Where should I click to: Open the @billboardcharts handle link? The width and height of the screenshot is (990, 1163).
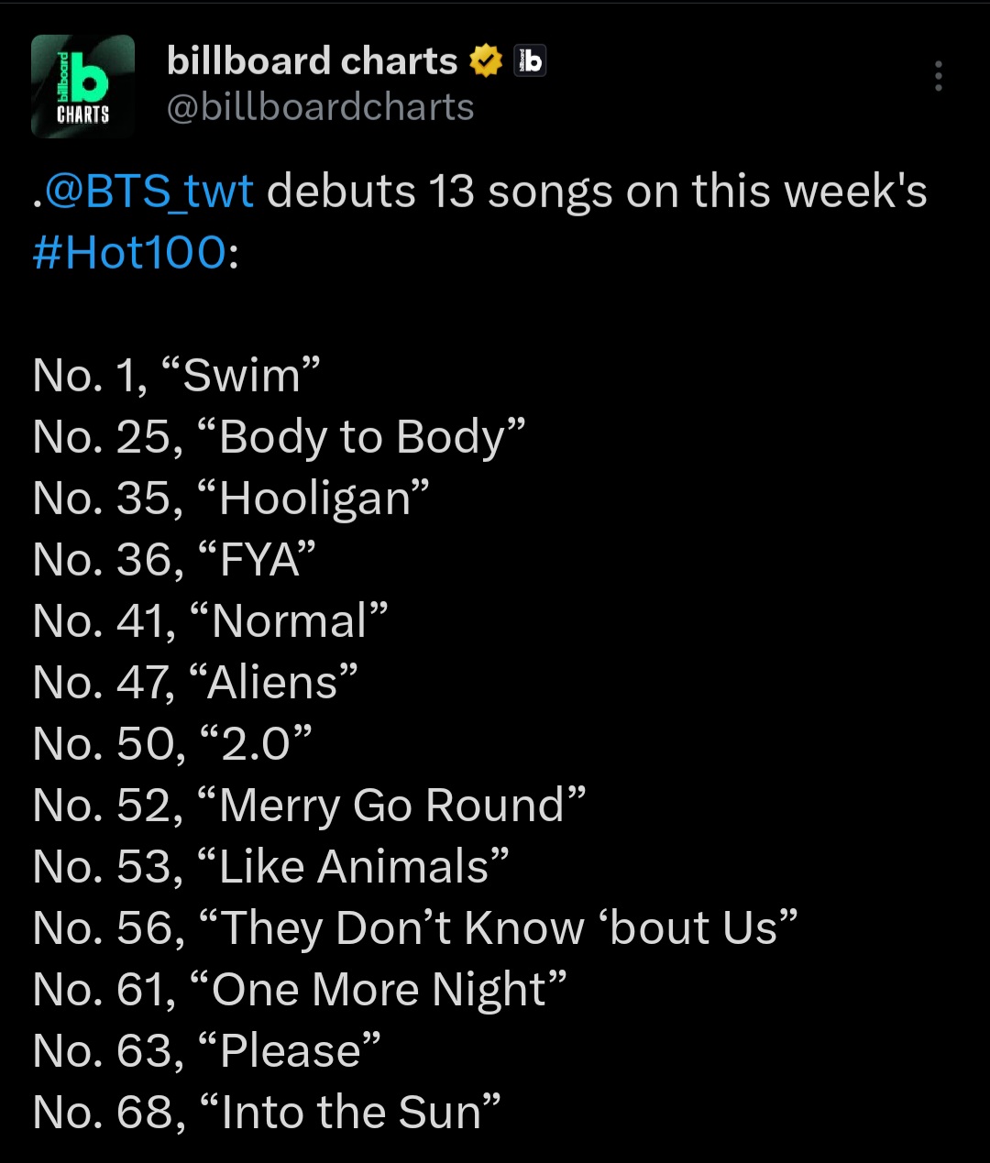(321, 108)
